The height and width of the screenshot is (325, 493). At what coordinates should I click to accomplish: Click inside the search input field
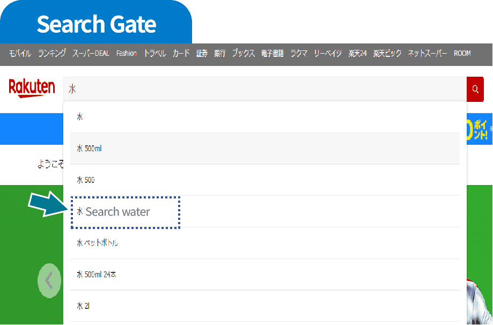pyautogui.click(x=215, y=89)
